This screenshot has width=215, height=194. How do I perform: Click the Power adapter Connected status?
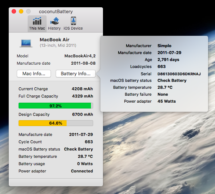tap(82, 171)
